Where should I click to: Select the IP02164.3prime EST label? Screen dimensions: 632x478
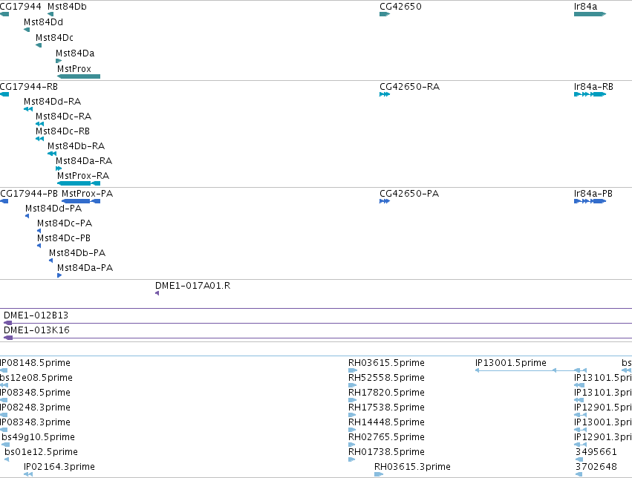pos(59,467)
